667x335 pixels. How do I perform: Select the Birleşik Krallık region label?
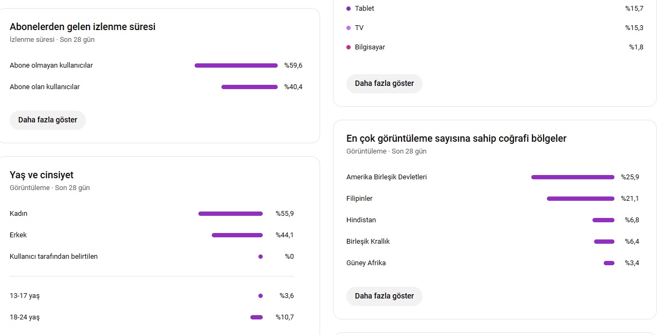click(368, 242)
